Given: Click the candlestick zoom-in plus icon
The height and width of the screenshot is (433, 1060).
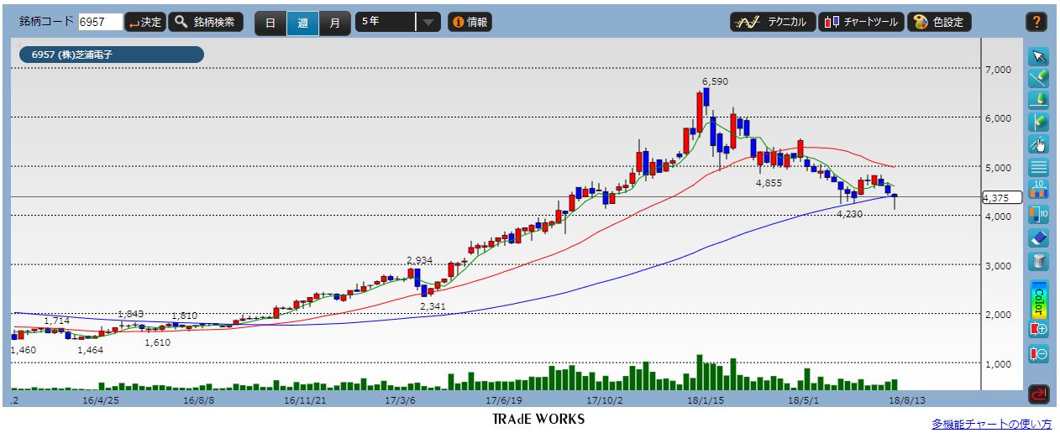Looking at the screenshot, I should (1038, 329).
